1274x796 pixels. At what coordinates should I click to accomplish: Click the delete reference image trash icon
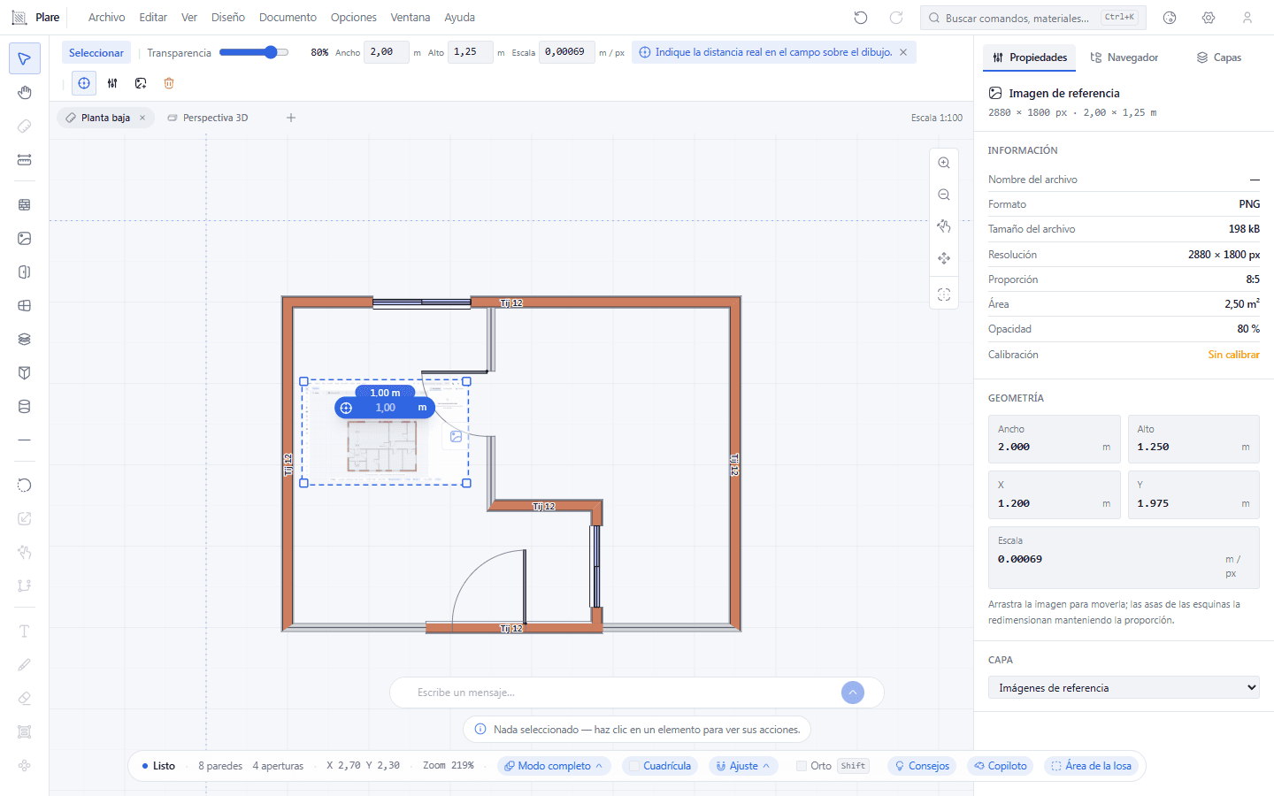(169, 83)
